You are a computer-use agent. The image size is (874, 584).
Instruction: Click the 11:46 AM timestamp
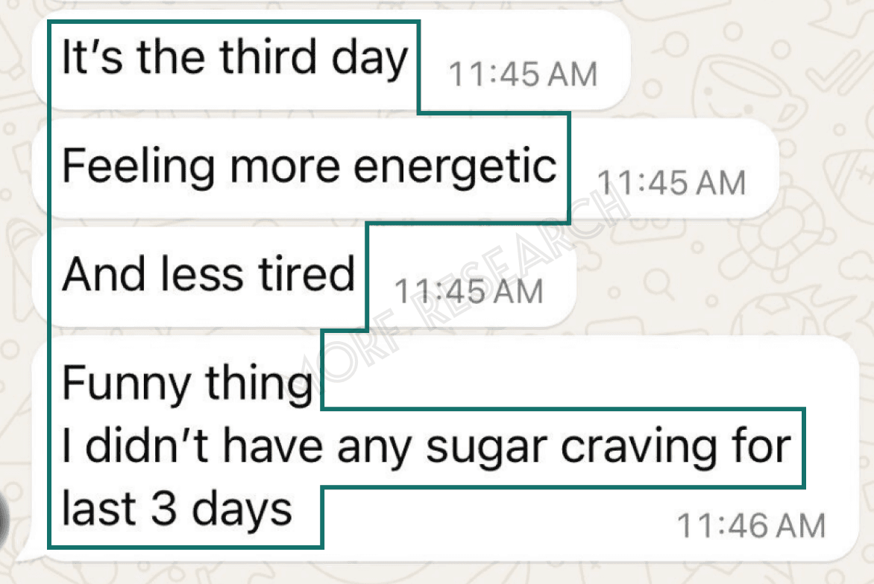point(751,526)
